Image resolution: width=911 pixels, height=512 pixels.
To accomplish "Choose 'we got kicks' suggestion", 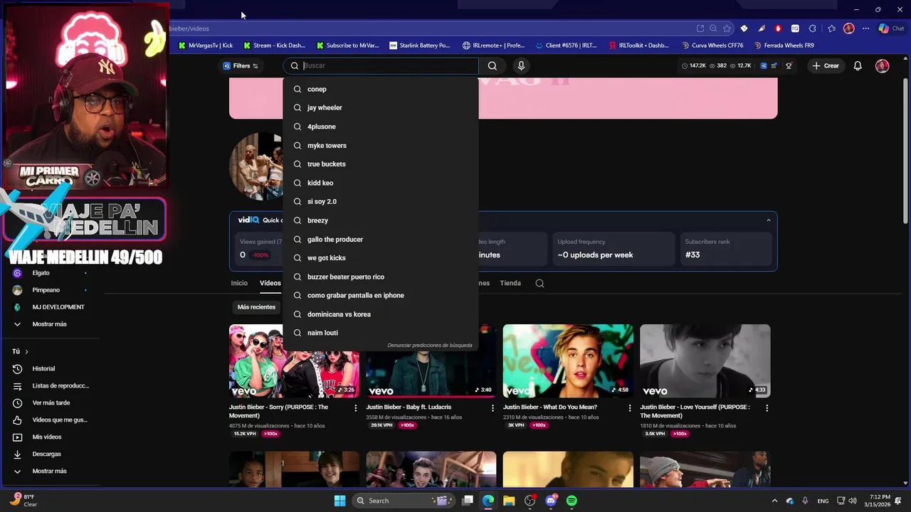I will click(381, 257).
